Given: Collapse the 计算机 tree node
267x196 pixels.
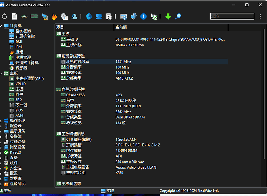Looking at the screenshot, I should coord(1,26).
